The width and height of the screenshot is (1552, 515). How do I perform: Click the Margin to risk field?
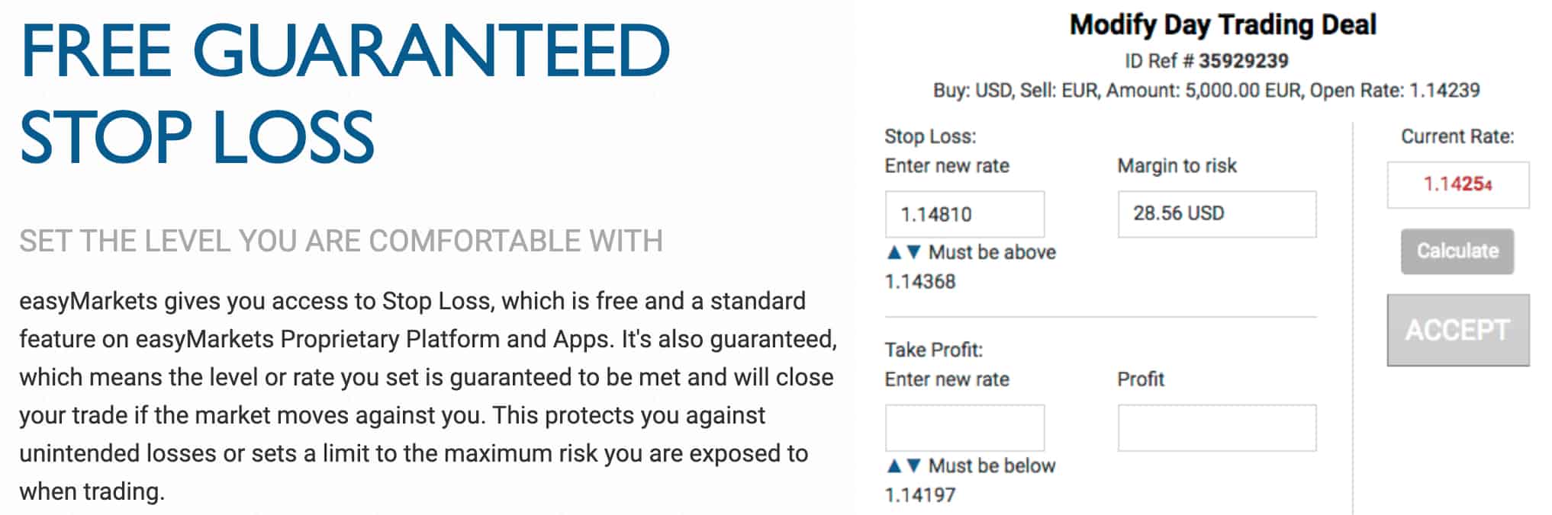click(x=1216, y=214)
